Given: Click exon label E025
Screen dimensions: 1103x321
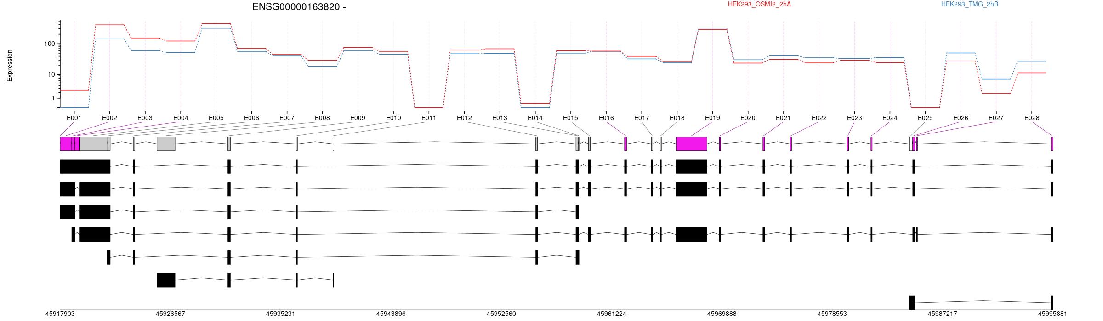Looking at the screenshot, I should click(925, 118).
